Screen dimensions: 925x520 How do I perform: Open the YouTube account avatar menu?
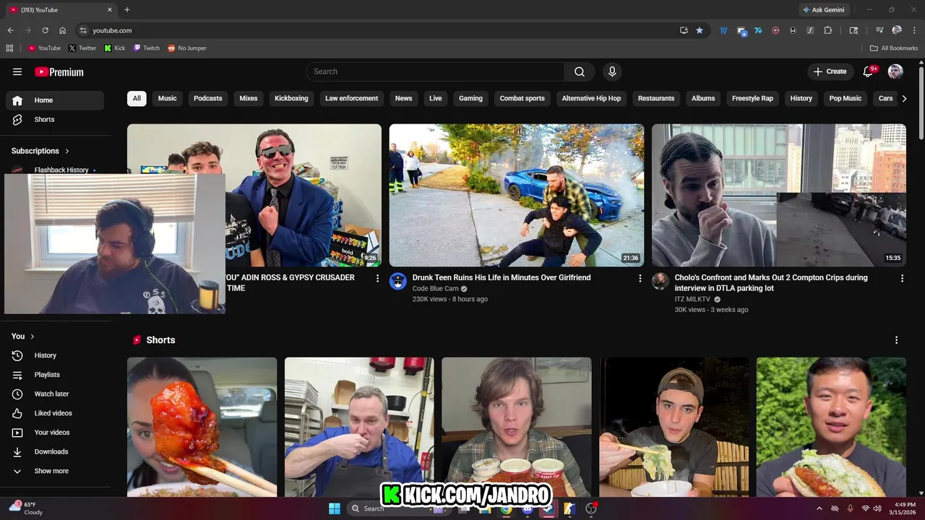pos(895,71)
